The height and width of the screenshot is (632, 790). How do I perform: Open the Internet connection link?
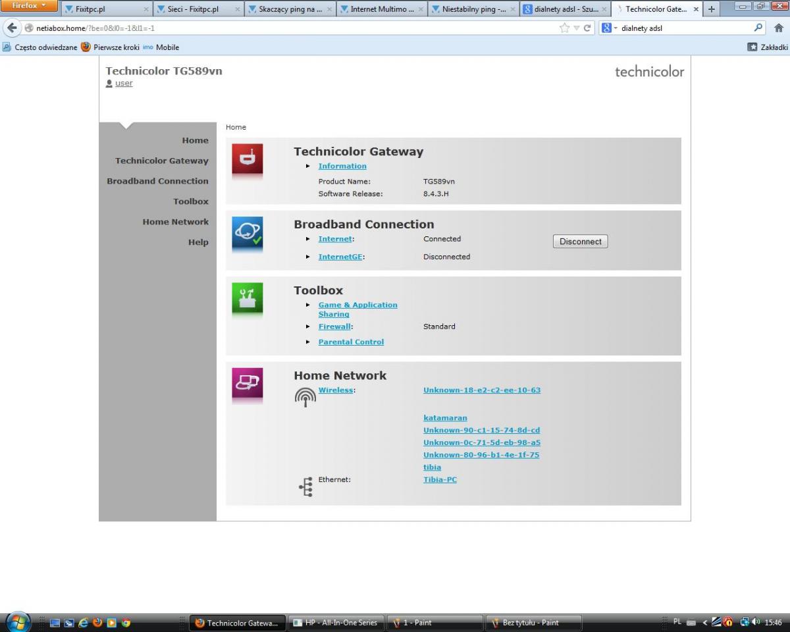tap(335, 239)
